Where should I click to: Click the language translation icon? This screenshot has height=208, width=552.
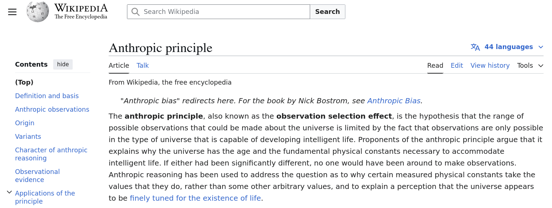tap(475, 47)
